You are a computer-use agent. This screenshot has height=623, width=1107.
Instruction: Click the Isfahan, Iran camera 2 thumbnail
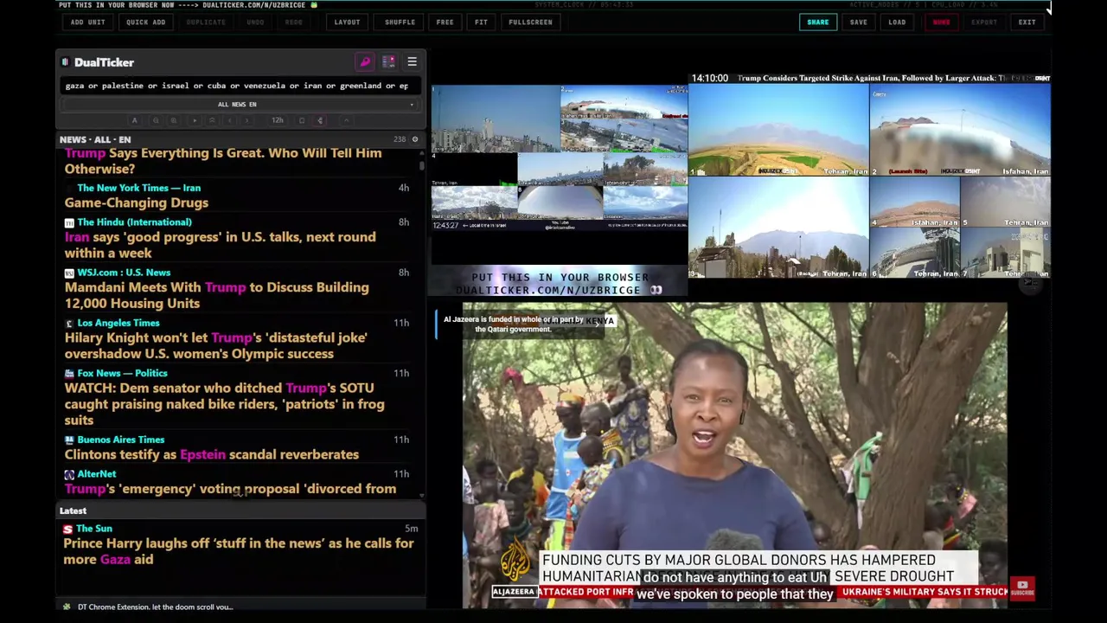point(960,131)
